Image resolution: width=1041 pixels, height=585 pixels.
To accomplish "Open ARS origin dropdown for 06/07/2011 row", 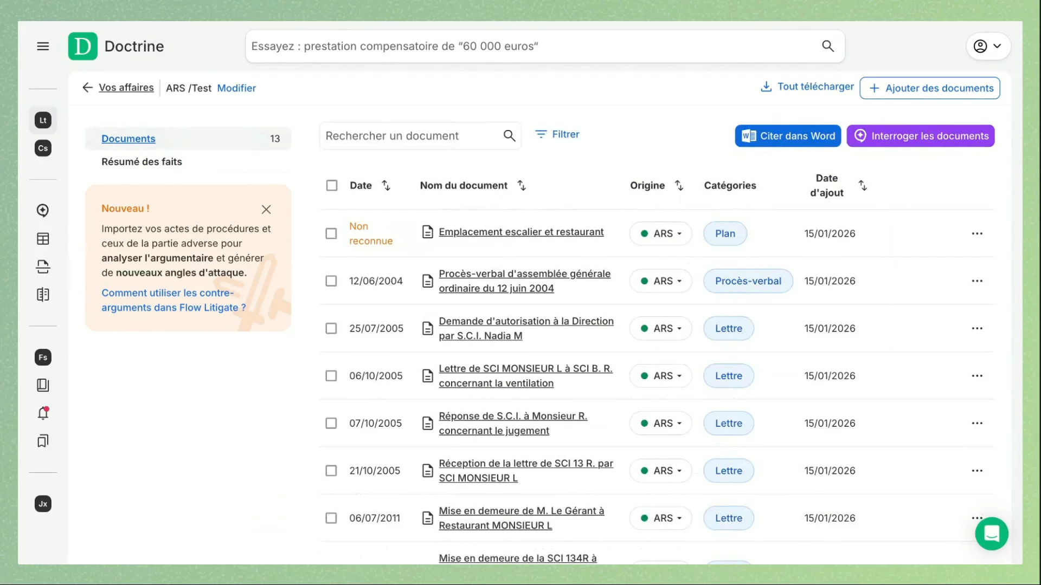I will [660, 518].
